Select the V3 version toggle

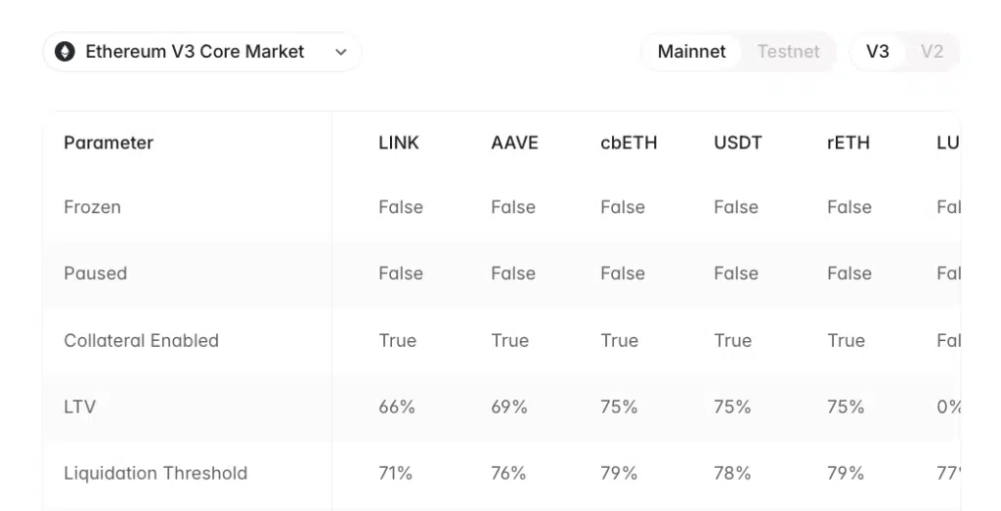(878, 52)
